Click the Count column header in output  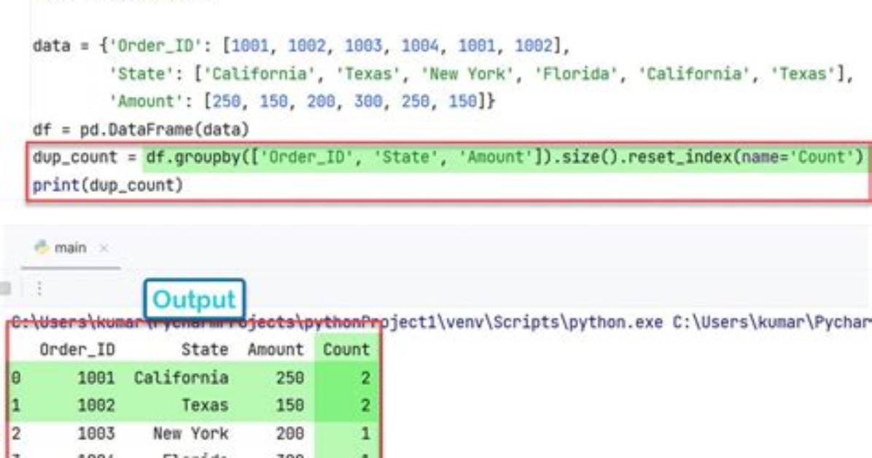(x=346, y=349)
